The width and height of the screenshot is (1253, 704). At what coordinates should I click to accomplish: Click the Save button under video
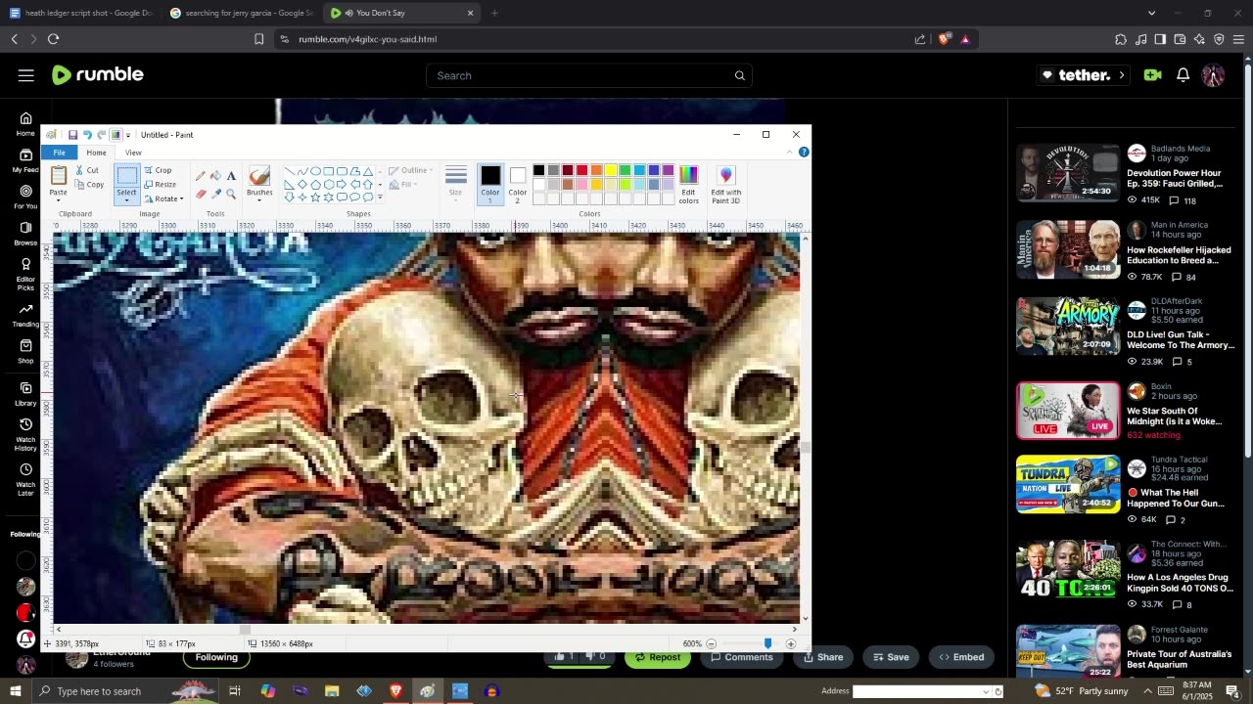pos(889,657)
